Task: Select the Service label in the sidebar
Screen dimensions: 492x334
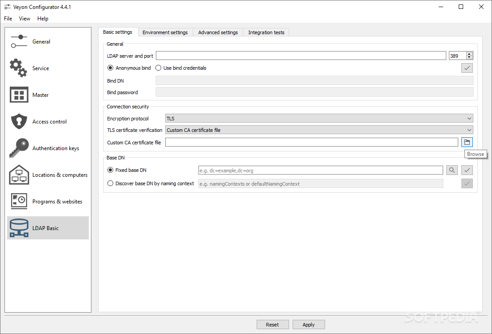Action: coord(40,68)
